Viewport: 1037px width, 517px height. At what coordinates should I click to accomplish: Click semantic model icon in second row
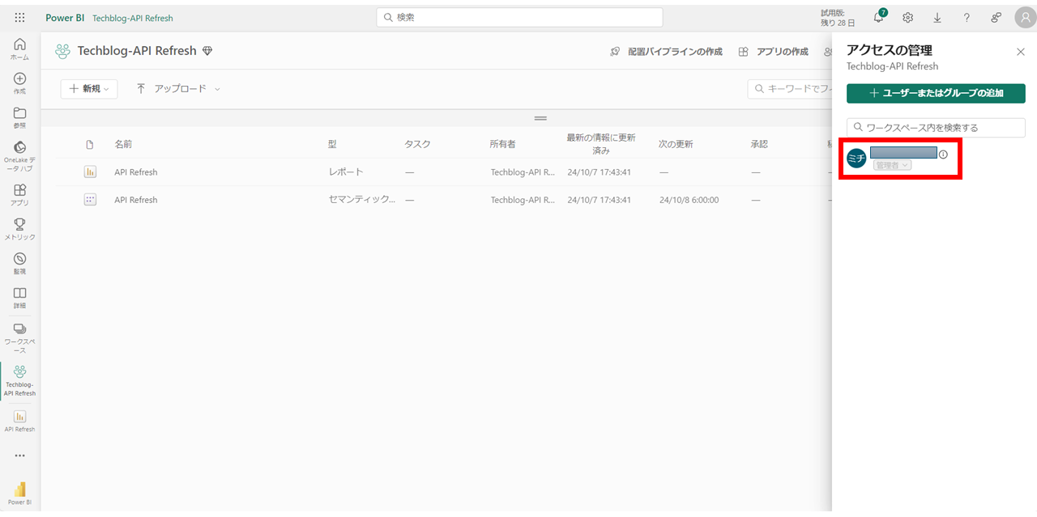[x=90, y=199]
